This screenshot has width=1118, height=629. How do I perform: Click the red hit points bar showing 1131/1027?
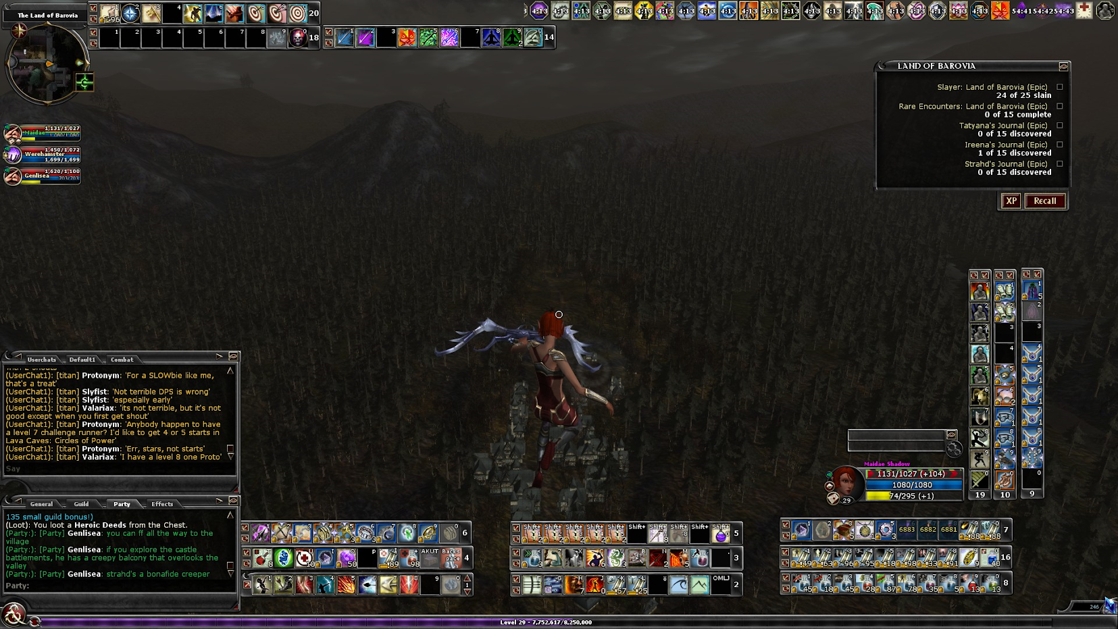[914, 474]
